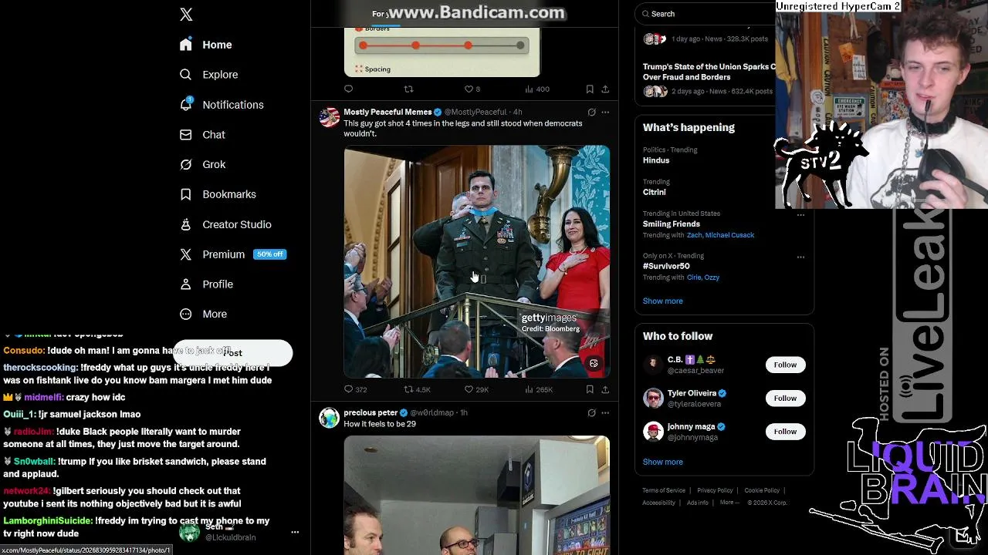The width and height of the screenshot is (988, 555).
Task: Share the top post with 400 views
Action: 605,89
